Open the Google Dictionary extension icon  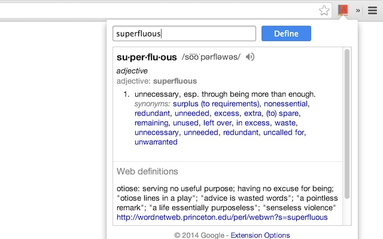[343, 10]
